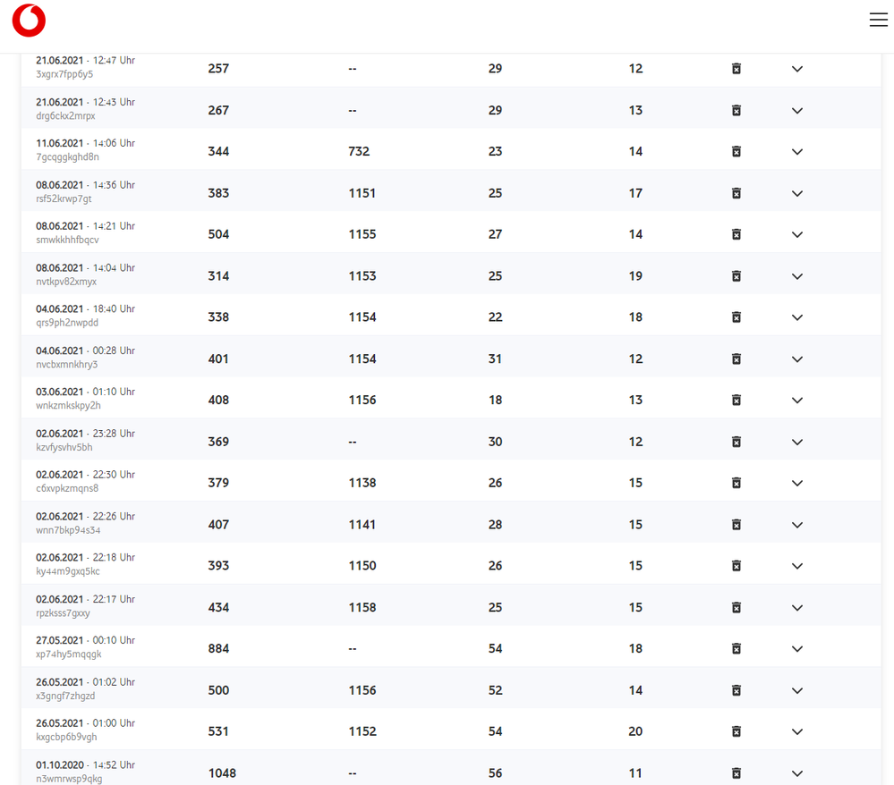Click the delete icon for the 01.10.2020 entry
894x785 pixels.
point(736,772)
